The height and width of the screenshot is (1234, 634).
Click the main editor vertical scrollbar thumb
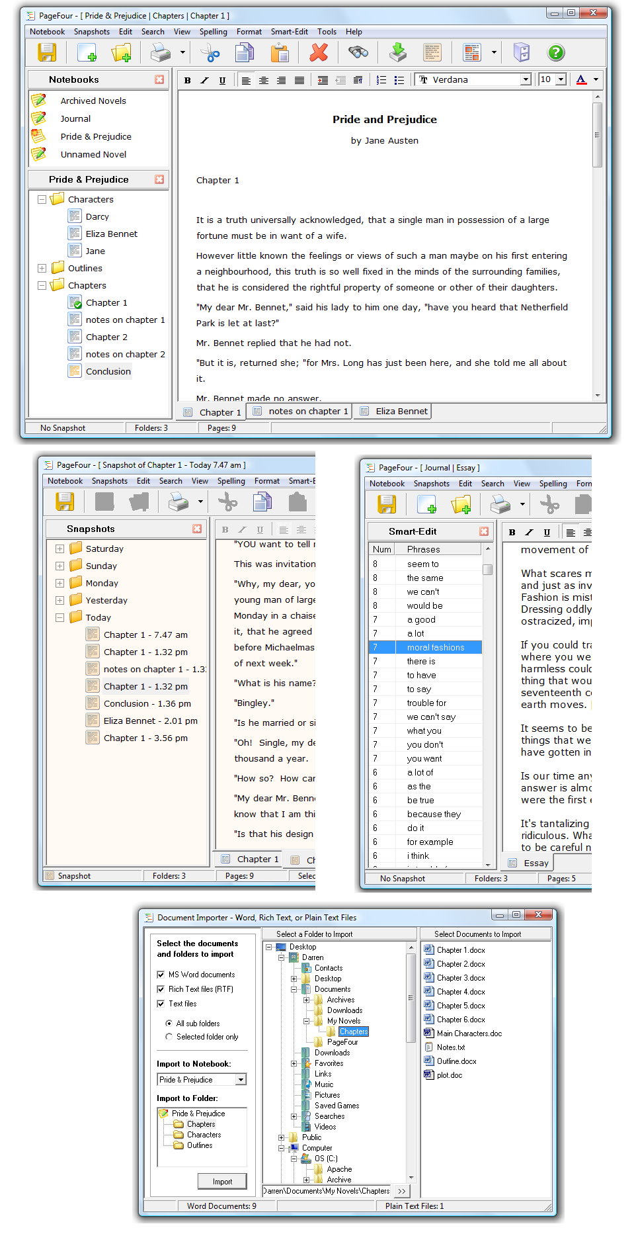coord(598,135)
